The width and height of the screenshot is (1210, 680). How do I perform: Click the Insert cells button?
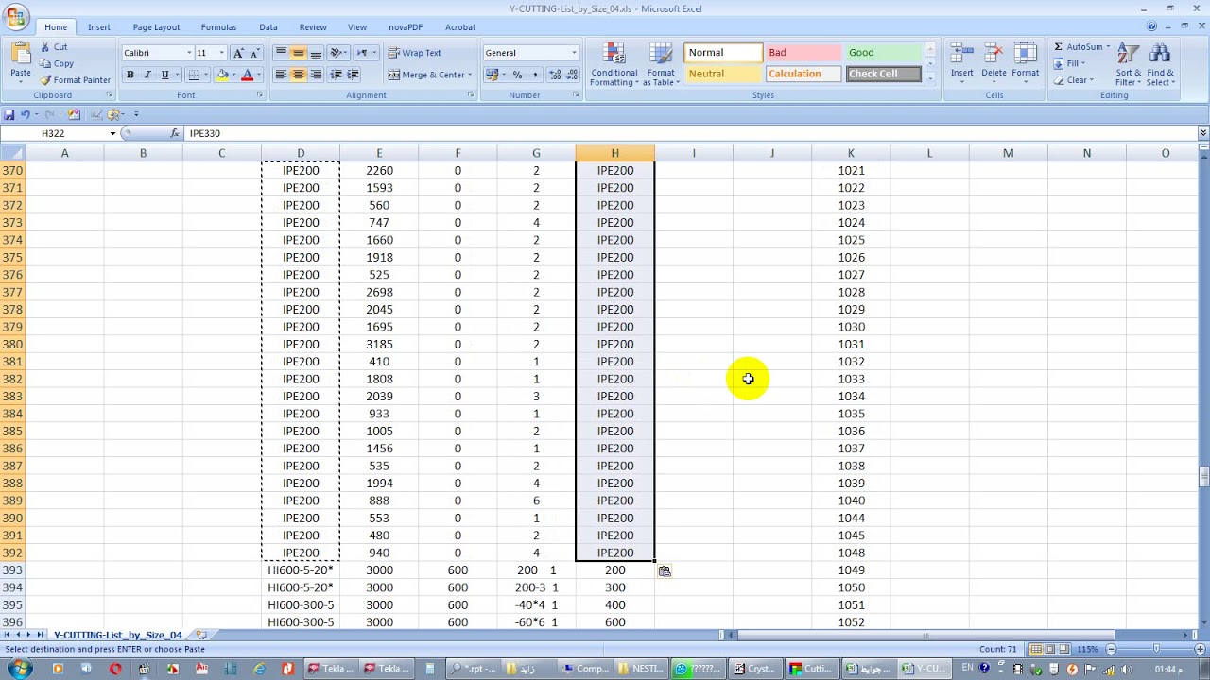pyautogui.click(x=962, y=63)
